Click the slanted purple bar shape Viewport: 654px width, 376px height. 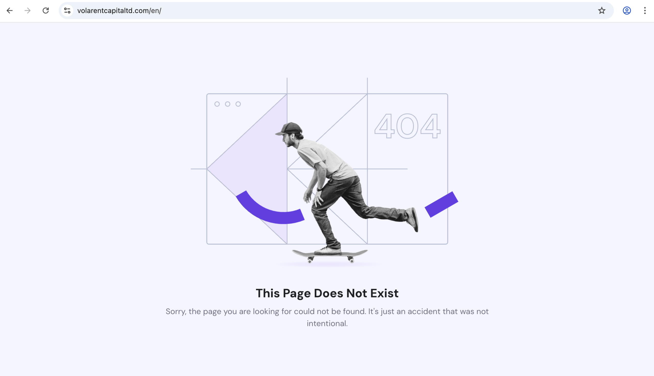pyautogui.click(x=441, y=204)
